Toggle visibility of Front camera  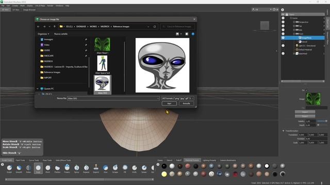coord(283,34)
